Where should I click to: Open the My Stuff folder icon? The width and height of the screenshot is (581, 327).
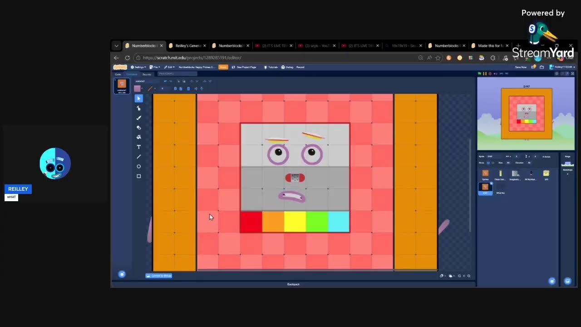542,67
